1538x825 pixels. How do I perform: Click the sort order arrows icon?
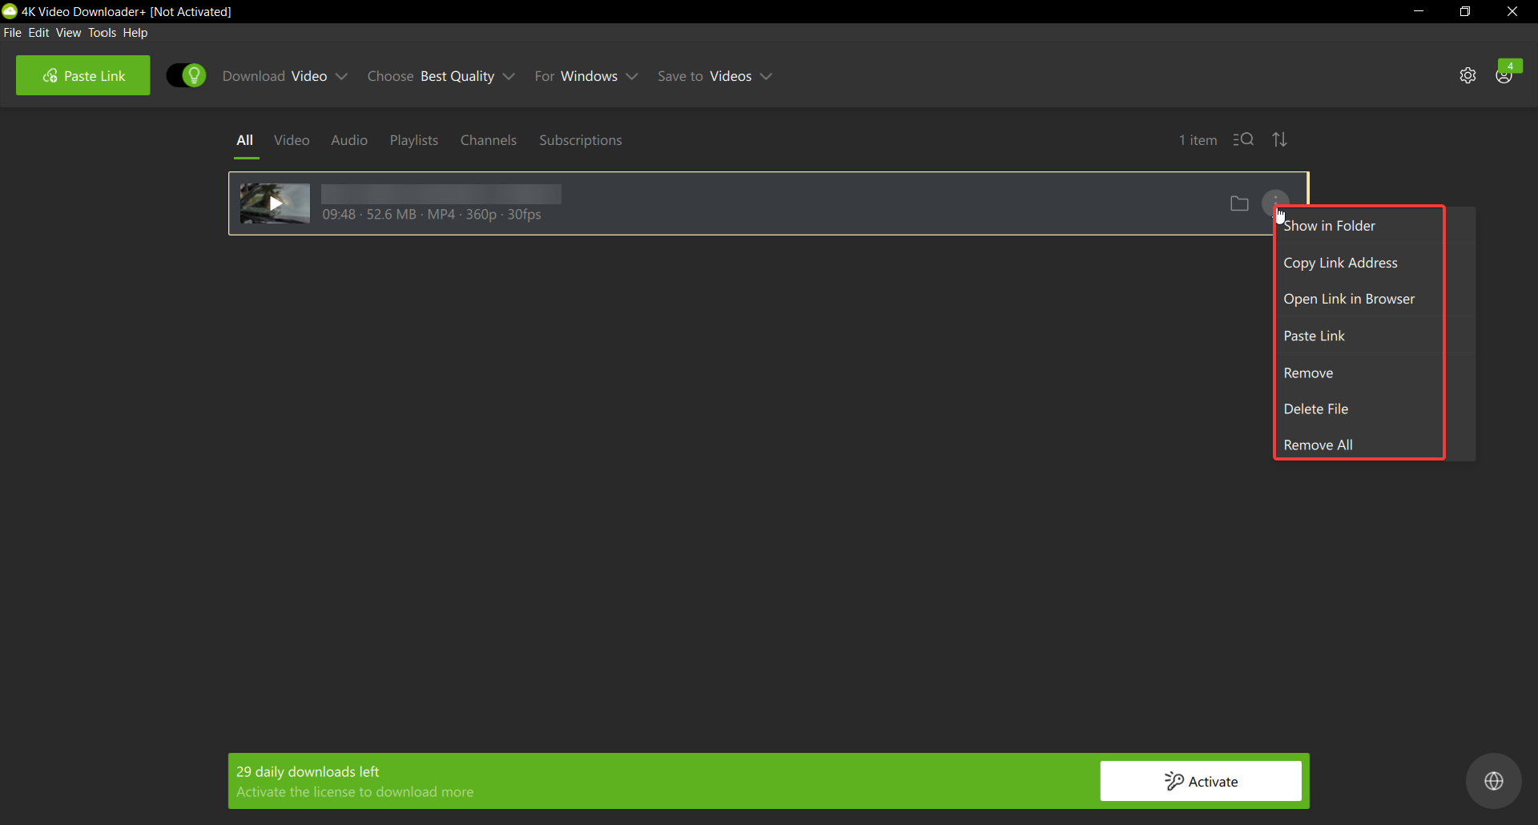pos(1280,139)
